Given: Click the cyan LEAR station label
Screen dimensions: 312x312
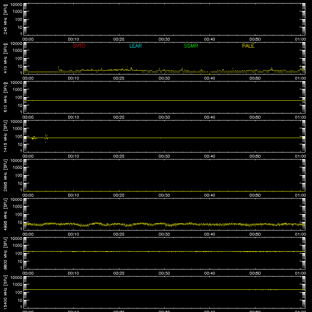Looking at the screenshot, I should [x=135, y=46].
